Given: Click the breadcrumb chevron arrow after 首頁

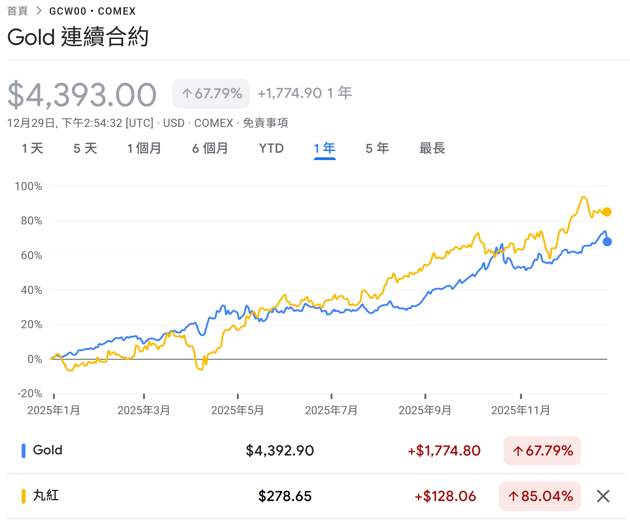Looking at the screenshot, I should [x=39, y=11].
